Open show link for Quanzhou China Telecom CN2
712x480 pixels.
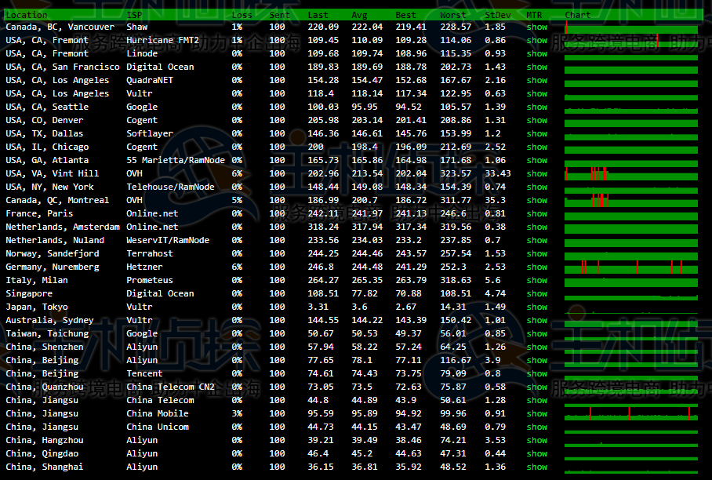click(x=536, y=387)
